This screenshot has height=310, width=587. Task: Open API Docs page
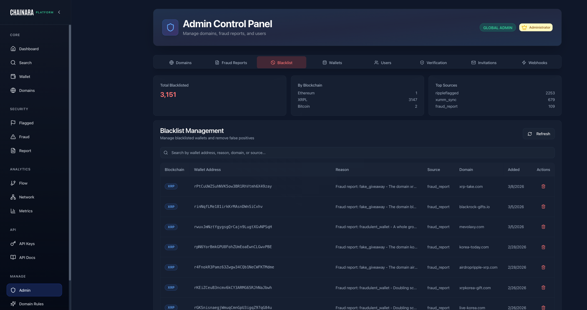[x=34, y=258]
